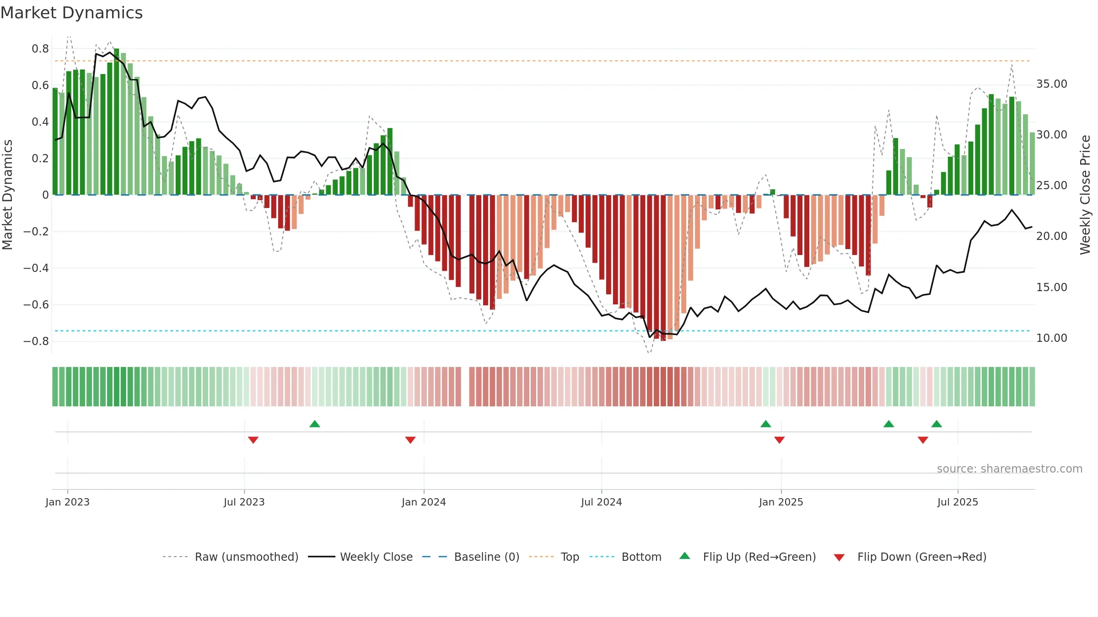The image size is (1098, 617).
Task: Click the Flip Up marker near Sep 2023
Action: click(315, 424)
